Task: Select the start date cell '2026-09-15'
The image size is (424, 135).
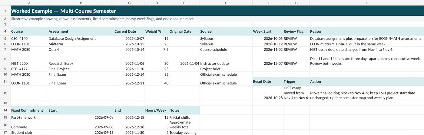Action: pos(81,133)
